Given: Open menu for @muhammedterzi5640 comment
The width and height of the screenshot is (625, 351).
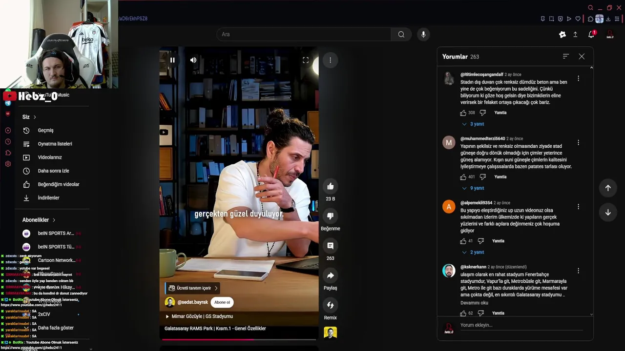Looking at the screenshot, I should tap(578, 143).
